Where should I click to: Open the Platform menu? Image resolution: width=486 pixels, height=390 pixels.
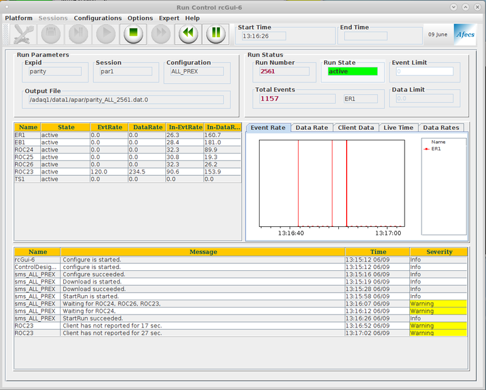click(19, 18)
